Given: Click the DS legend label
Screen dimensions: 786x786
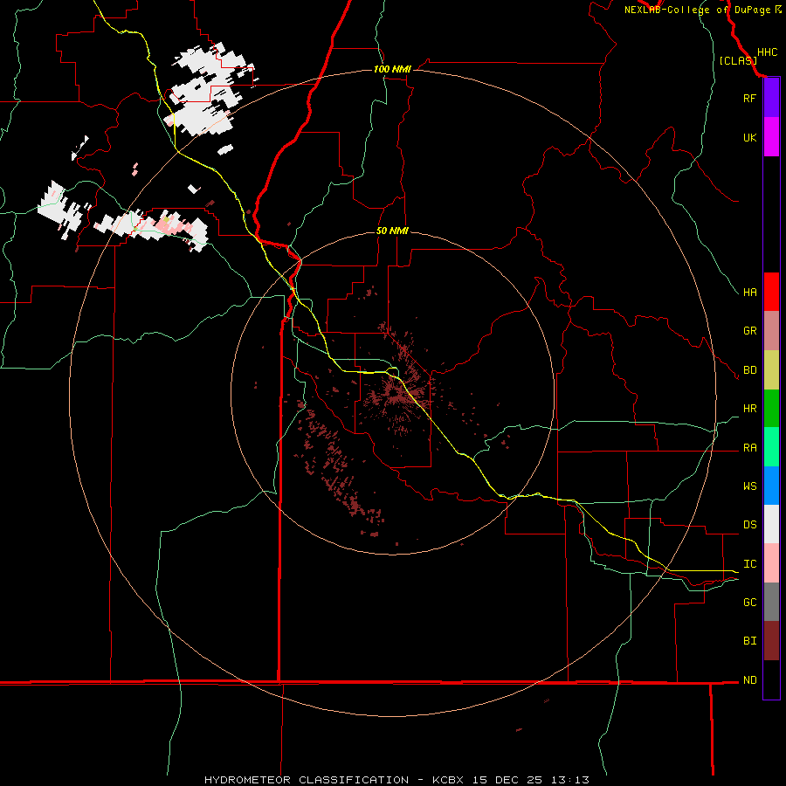Looking at the screenshot, I should point(749,524).
